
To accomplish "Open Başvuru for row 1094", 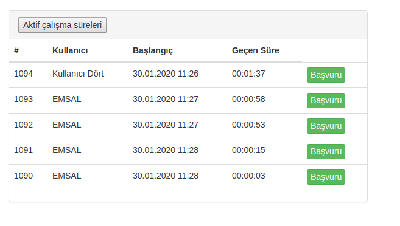I will (x=326, y=75).
